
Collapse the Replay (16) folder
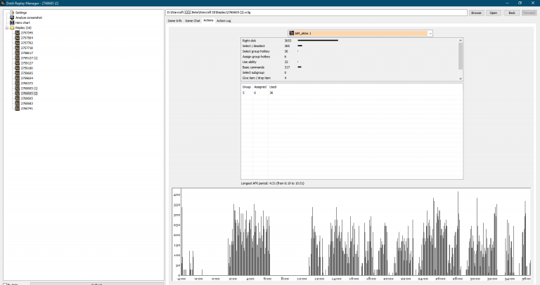coord(6,27)
